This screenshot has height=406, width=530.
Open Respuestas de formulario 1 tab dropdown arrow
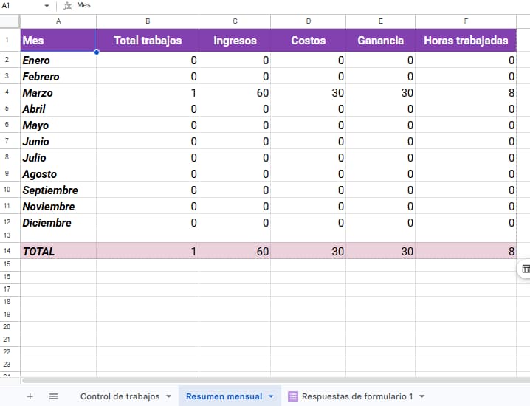[421, 396]
